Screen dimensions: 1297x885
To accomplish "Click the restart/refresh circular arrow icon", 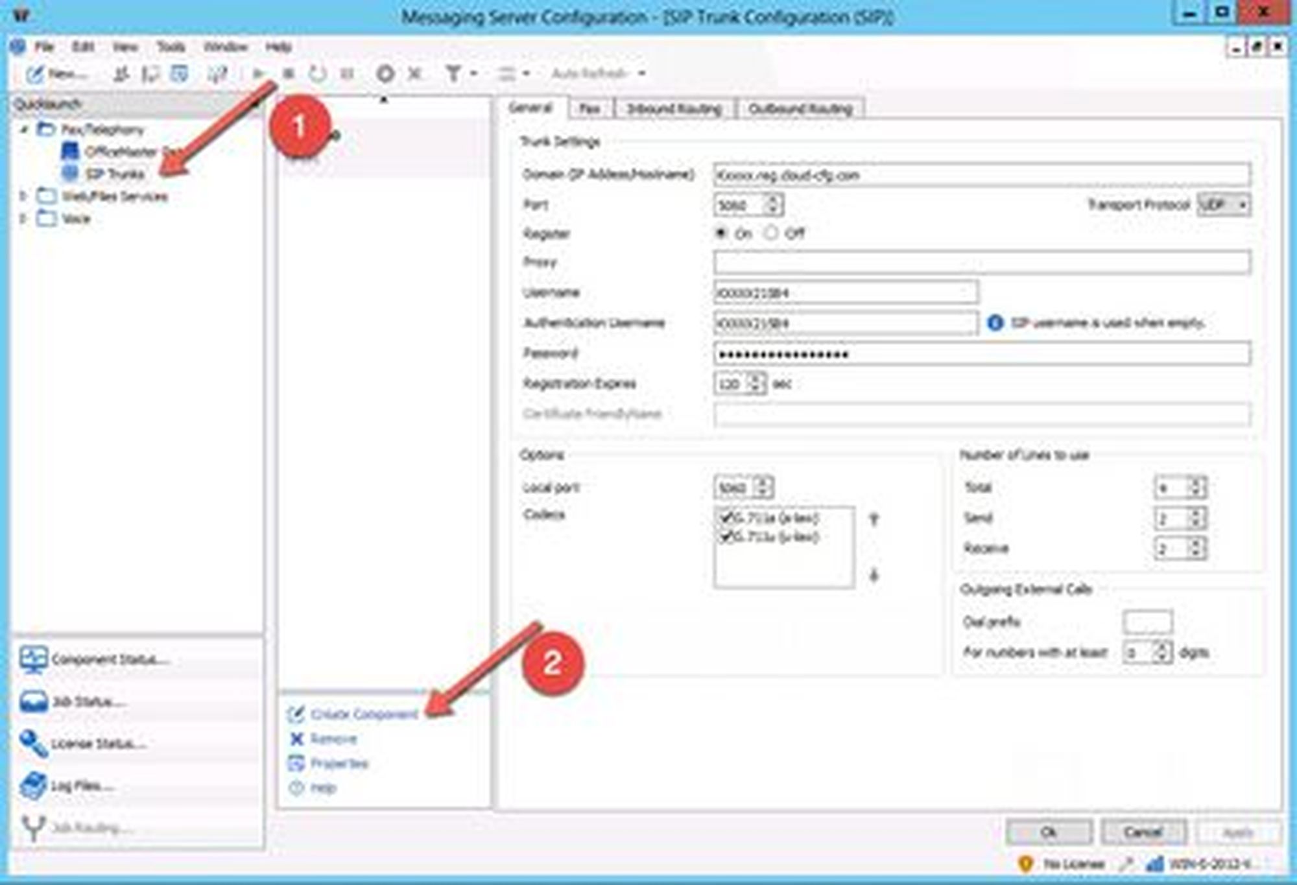I will tap(318, 73).
